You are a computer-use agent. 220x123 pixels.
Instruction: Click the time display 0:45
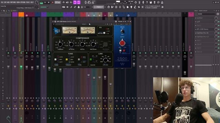click(89, 2)
